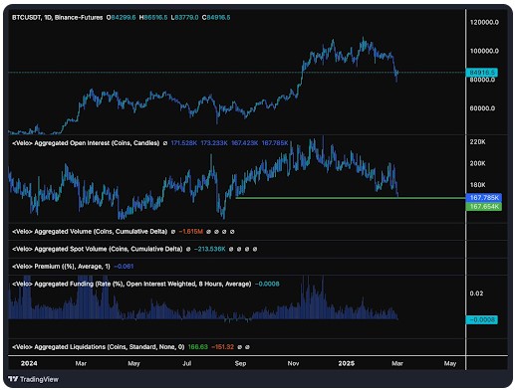Click the 220K Open Interest axis label
The height and width of the screenshot is (390, 515).
pos(477,142)
